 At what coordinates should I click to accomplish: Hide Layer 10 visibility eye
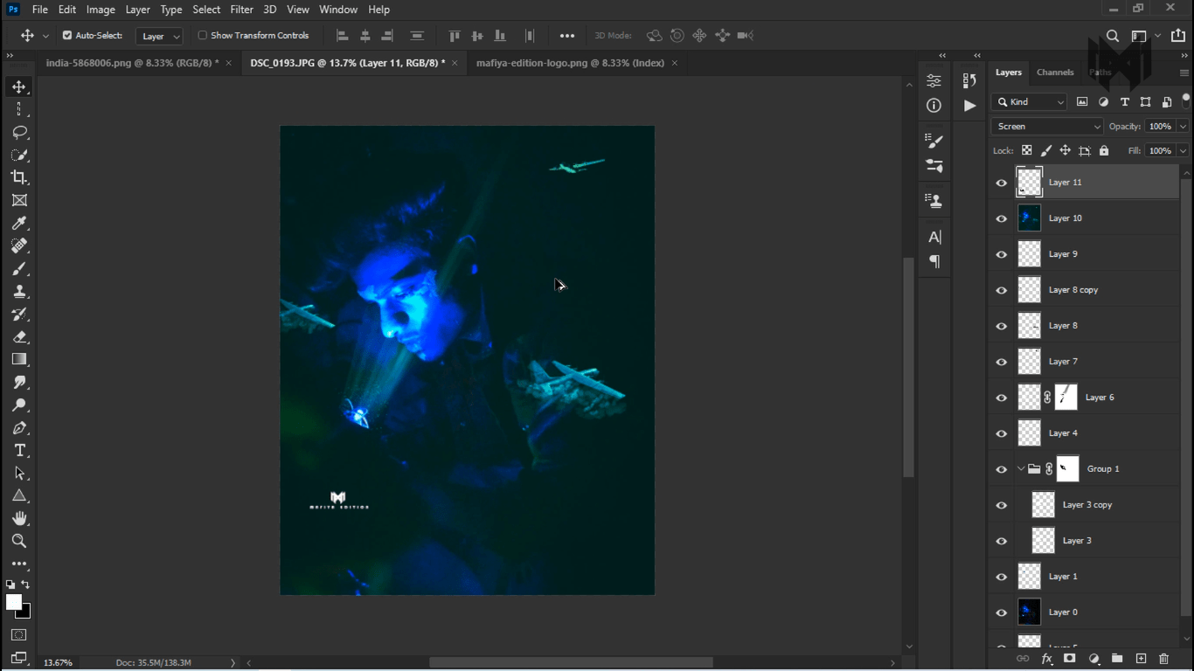[x=1002, y=218]
